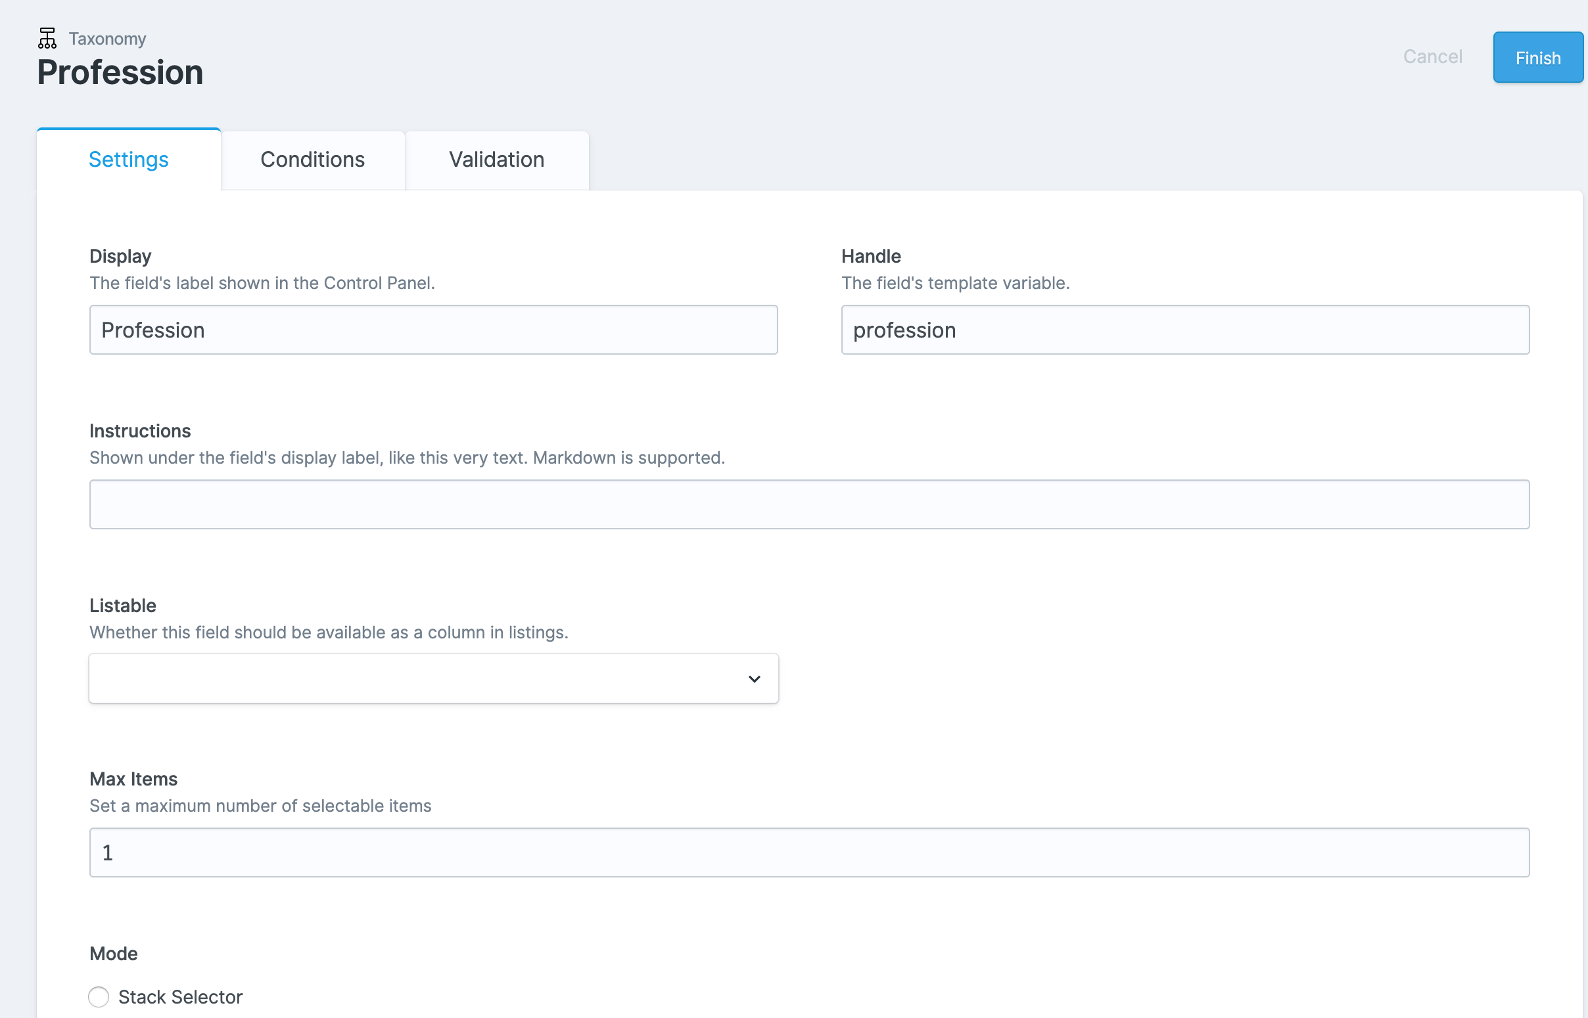The image size is (1588, 1018).
Task: Click the Taxonomy icon in the header
Action: coord(47,37)
